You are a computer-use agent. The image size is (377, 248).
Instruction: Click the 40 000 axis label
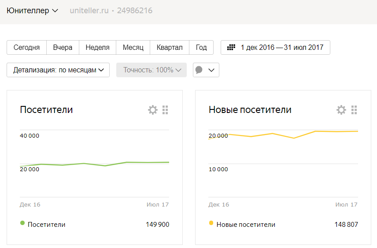pos(30,135)
